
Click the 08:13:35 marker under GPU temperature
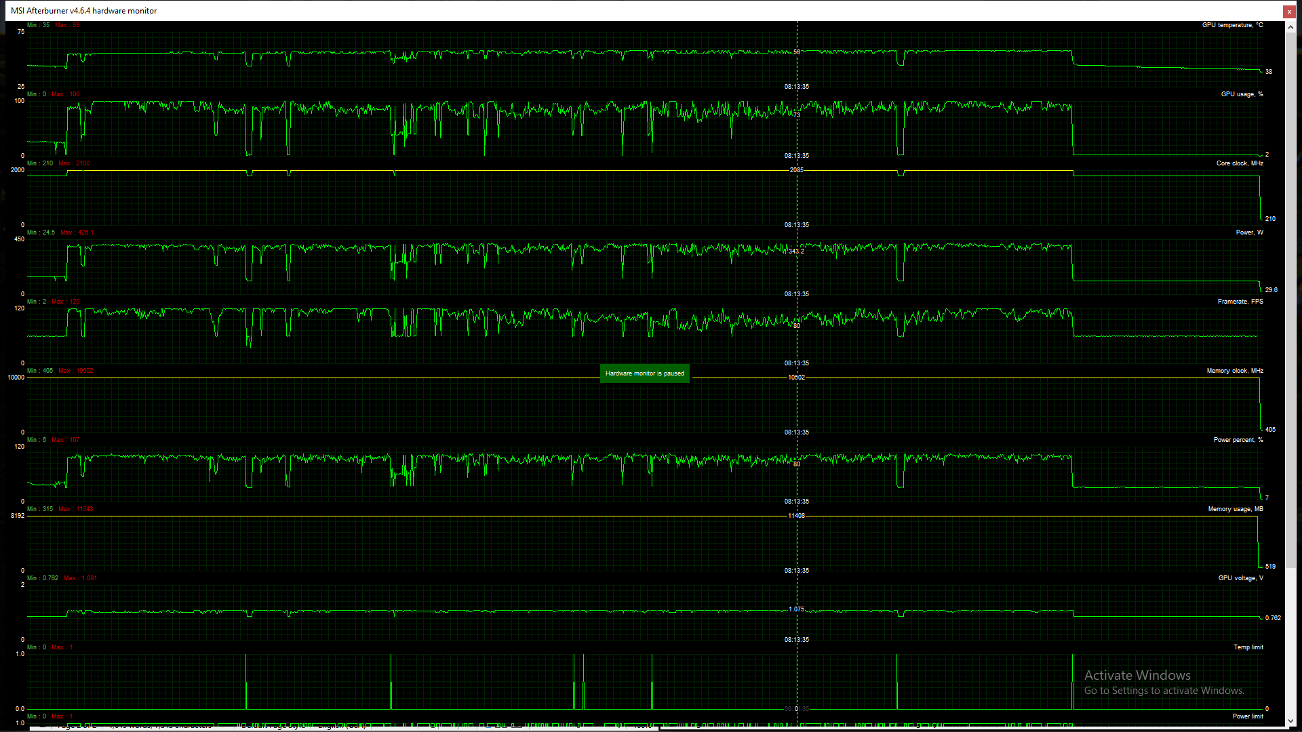[x=796, y=87]
